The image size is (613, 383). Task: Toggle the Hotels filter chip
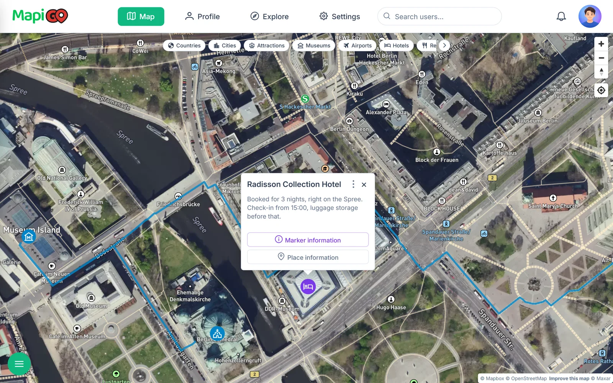(397, 46)
